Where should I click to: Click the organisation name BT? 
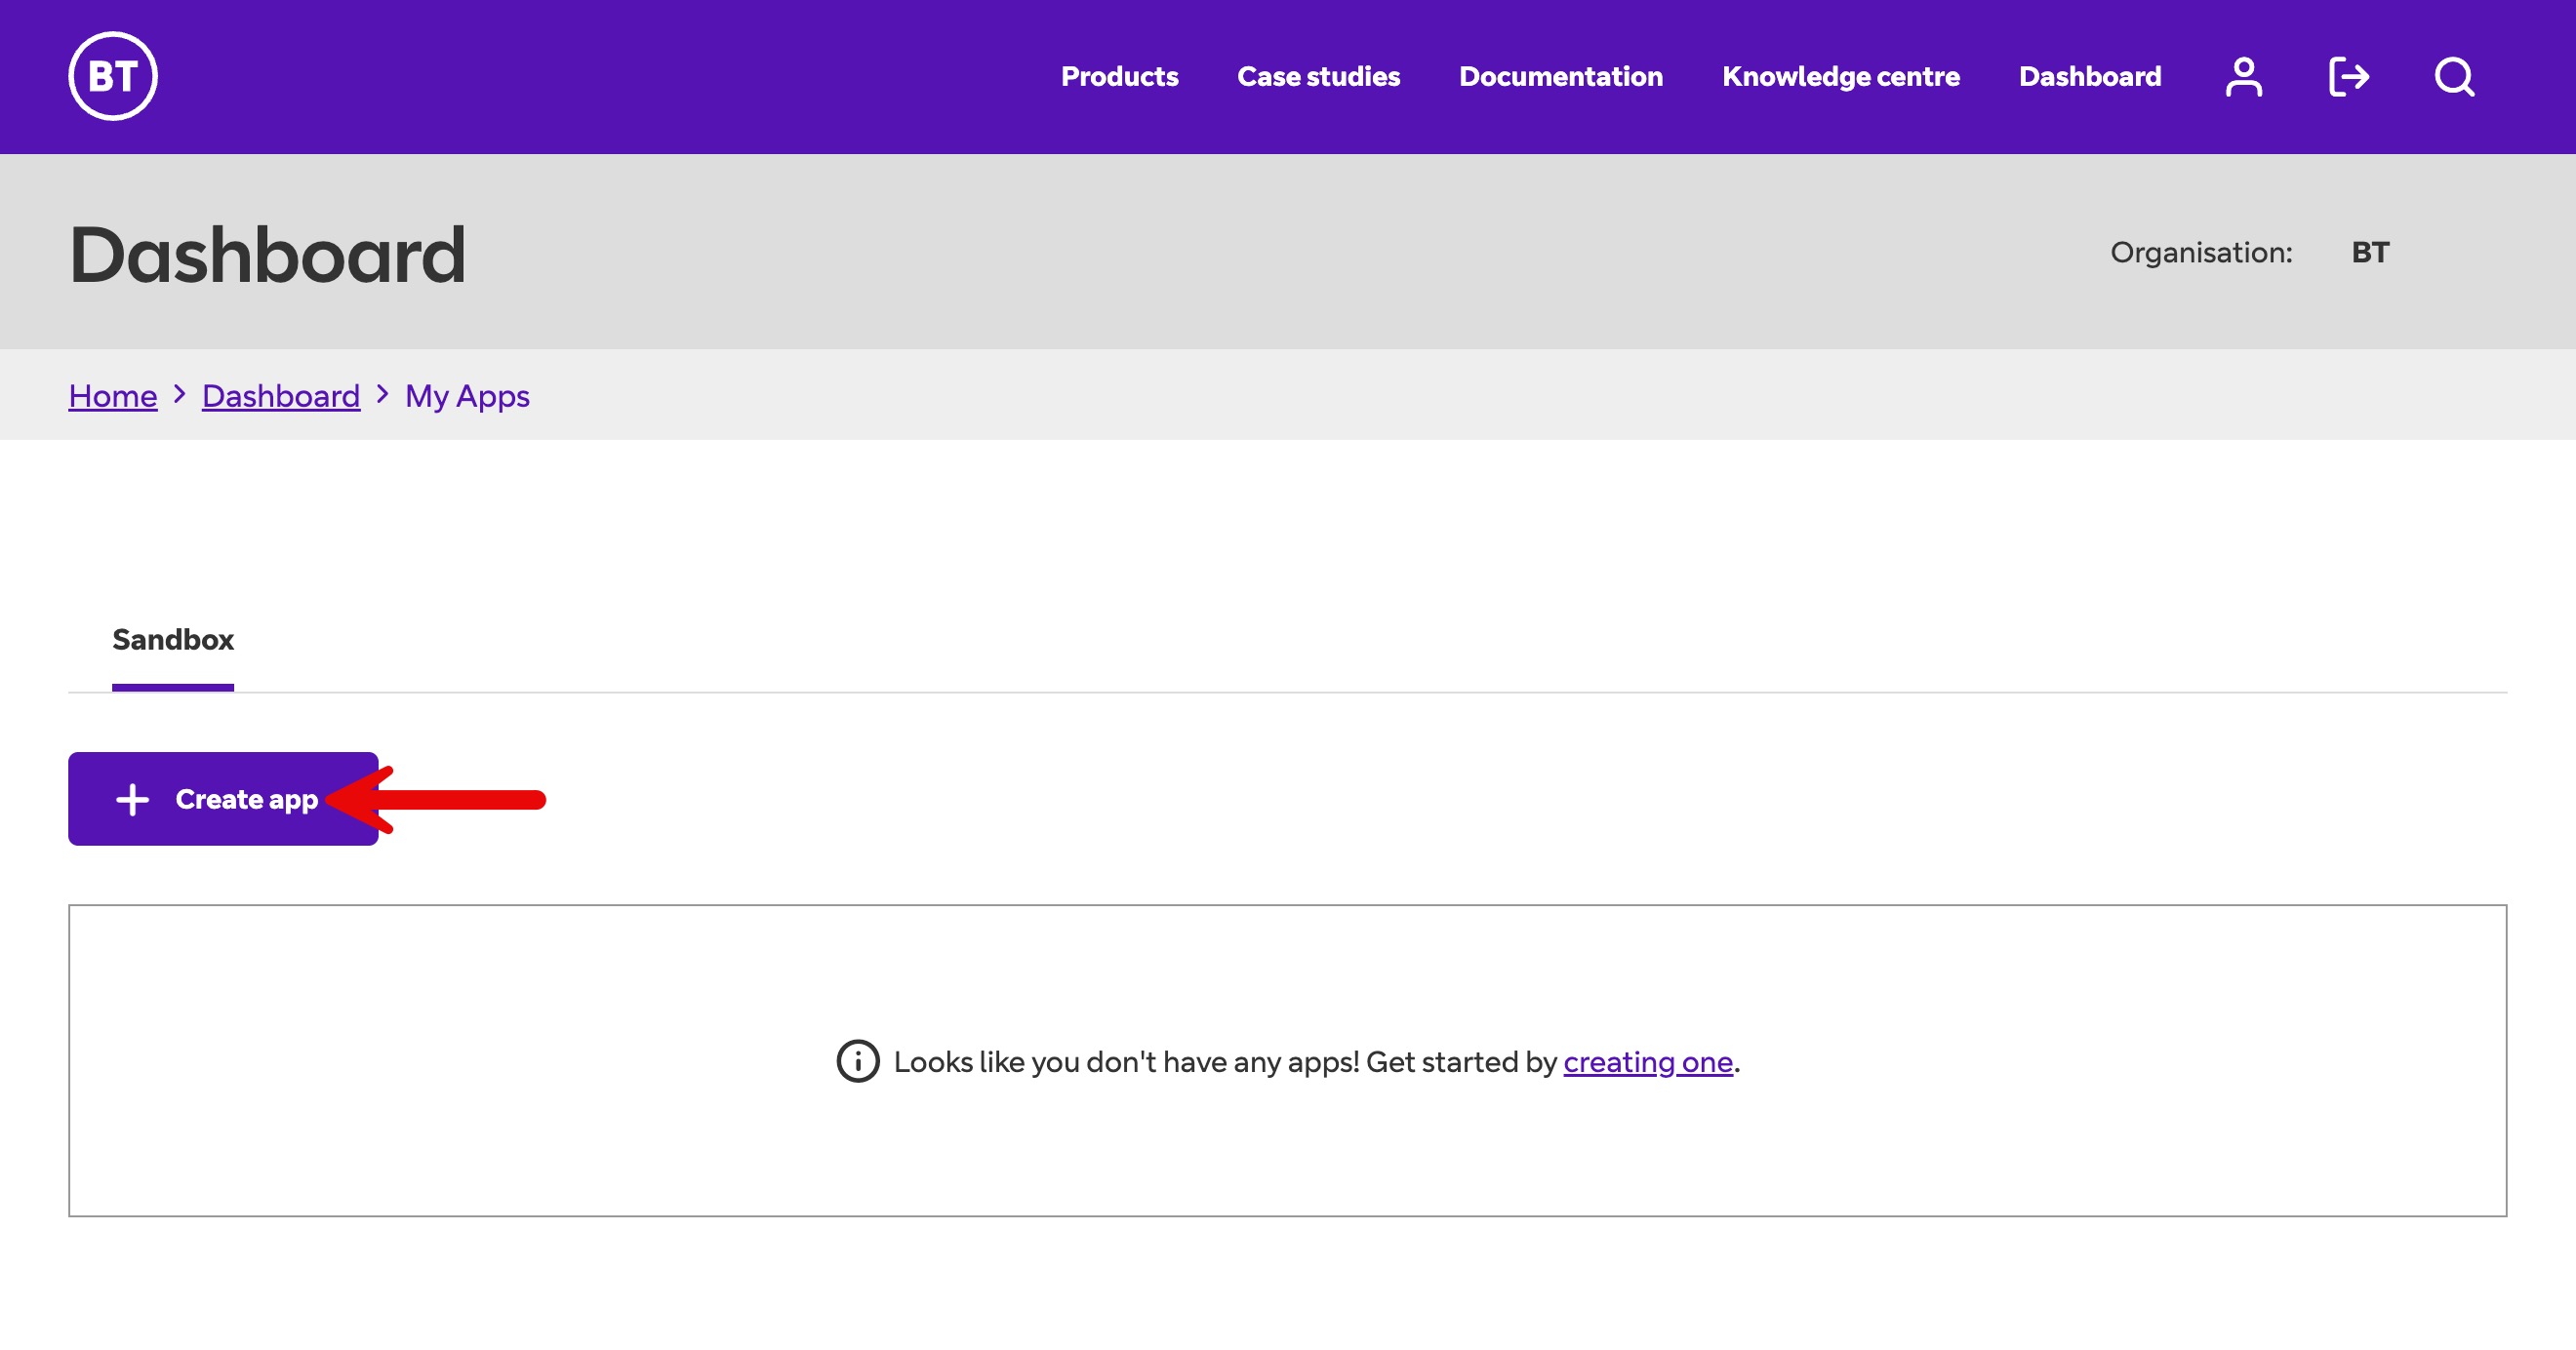pos(2370,252)
